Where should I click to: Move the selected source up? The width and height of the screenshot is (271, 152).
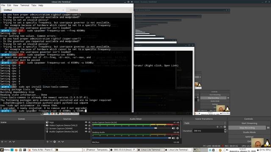pyautogui.click(x=59, y=142)
